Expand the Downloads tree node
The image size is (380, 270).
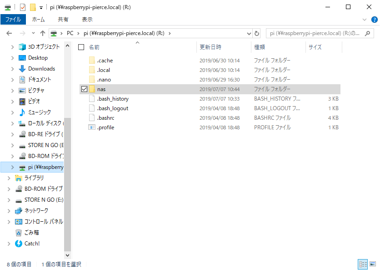(12, 69)
